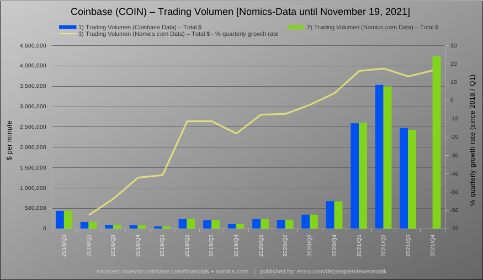Click the green 2018/Q1 bar
This screenshot has height=280, width=483.
tap(68, 220)
